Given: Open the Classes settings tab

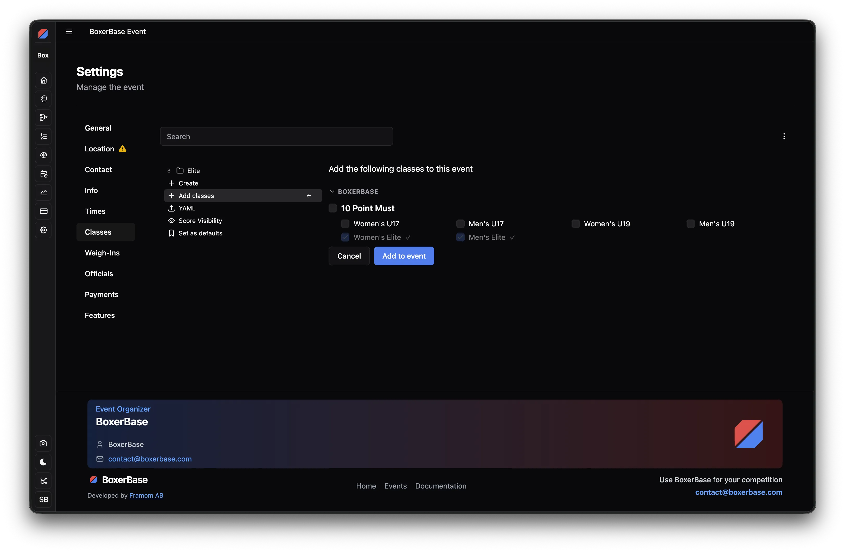Looking at the screenshot, I should tap(105, 232).
